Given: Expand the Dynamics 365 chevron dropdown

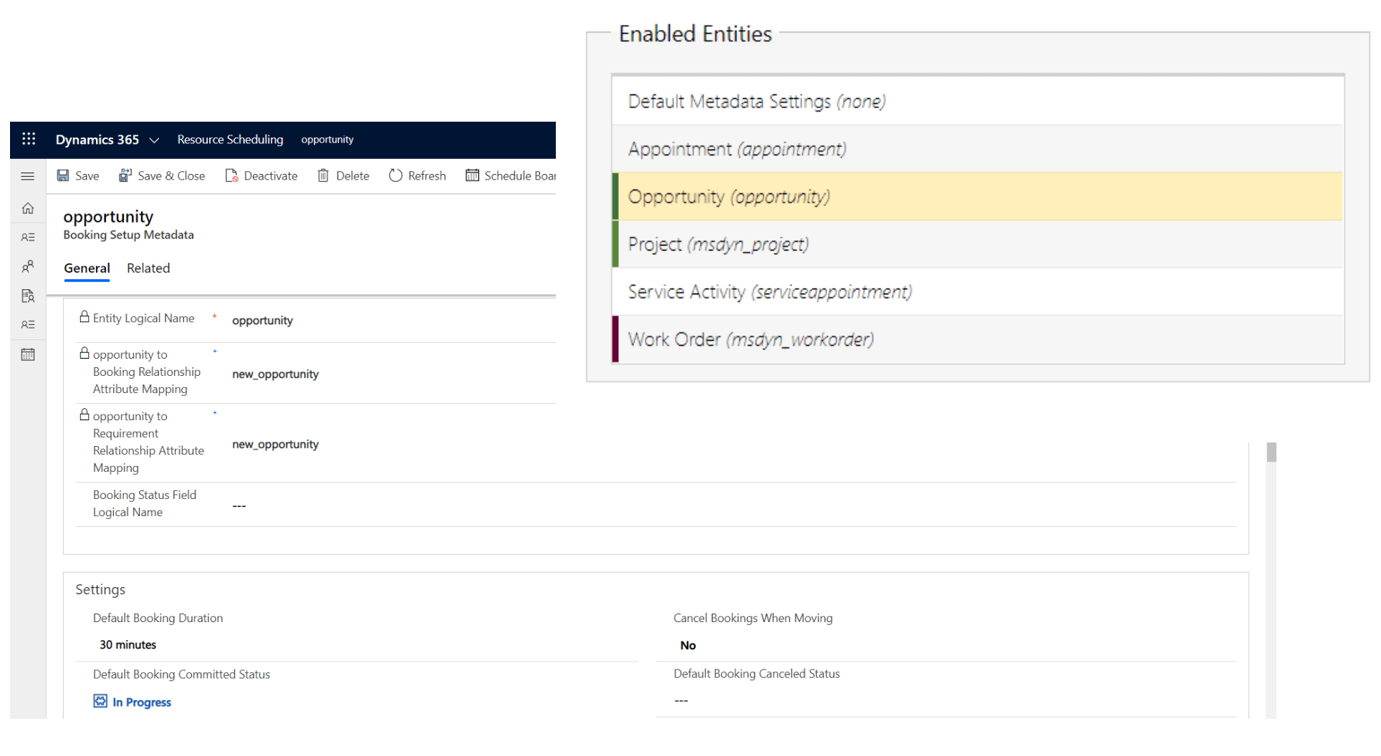Looking at the screenshot, I should point(154,140).
